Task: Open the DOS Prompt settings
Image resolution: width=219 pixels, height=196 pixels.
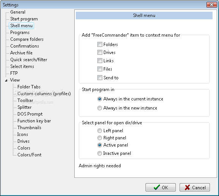Action: point(30,114)
